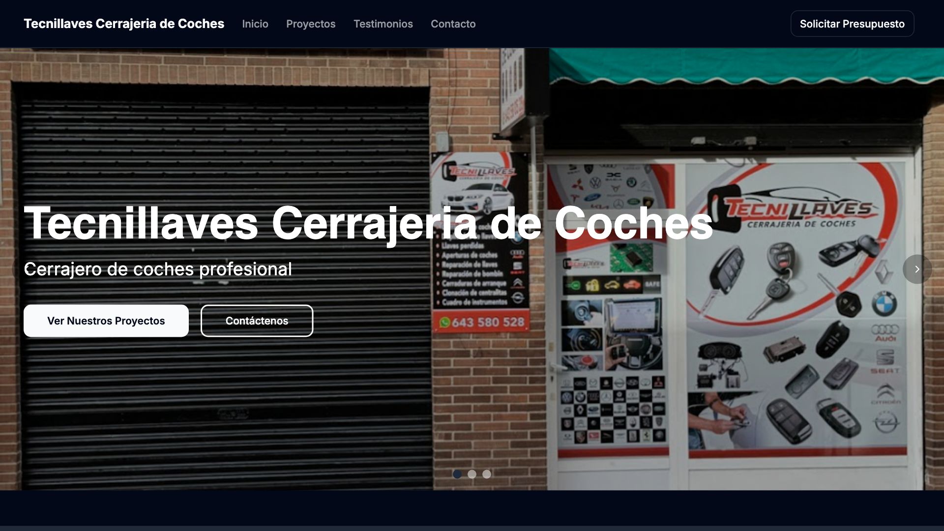This screenshot has width=944, height=531.
Task: Click Ver Nuestros Proyectos button
Action: click(106, 321)
